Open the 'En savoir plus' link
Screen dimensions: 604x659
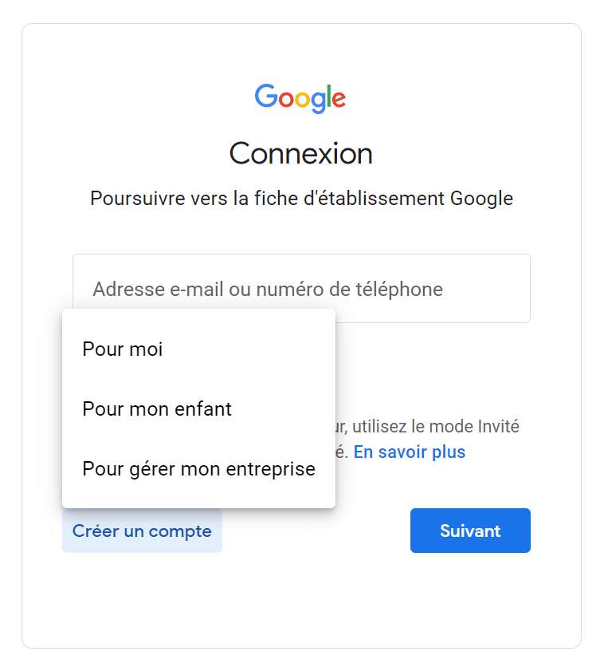click(410, 452)
